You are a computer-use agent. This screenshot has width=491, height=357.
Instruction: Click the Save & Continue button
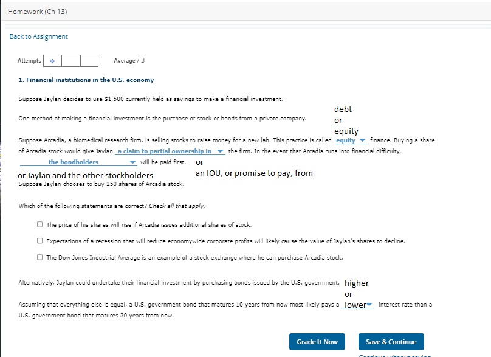391,342
